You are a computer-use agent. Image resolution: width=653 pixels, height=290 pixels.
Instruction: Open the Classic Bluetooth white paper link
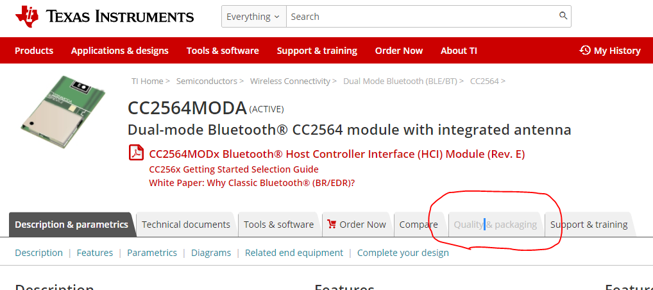(x=251, y=183)
